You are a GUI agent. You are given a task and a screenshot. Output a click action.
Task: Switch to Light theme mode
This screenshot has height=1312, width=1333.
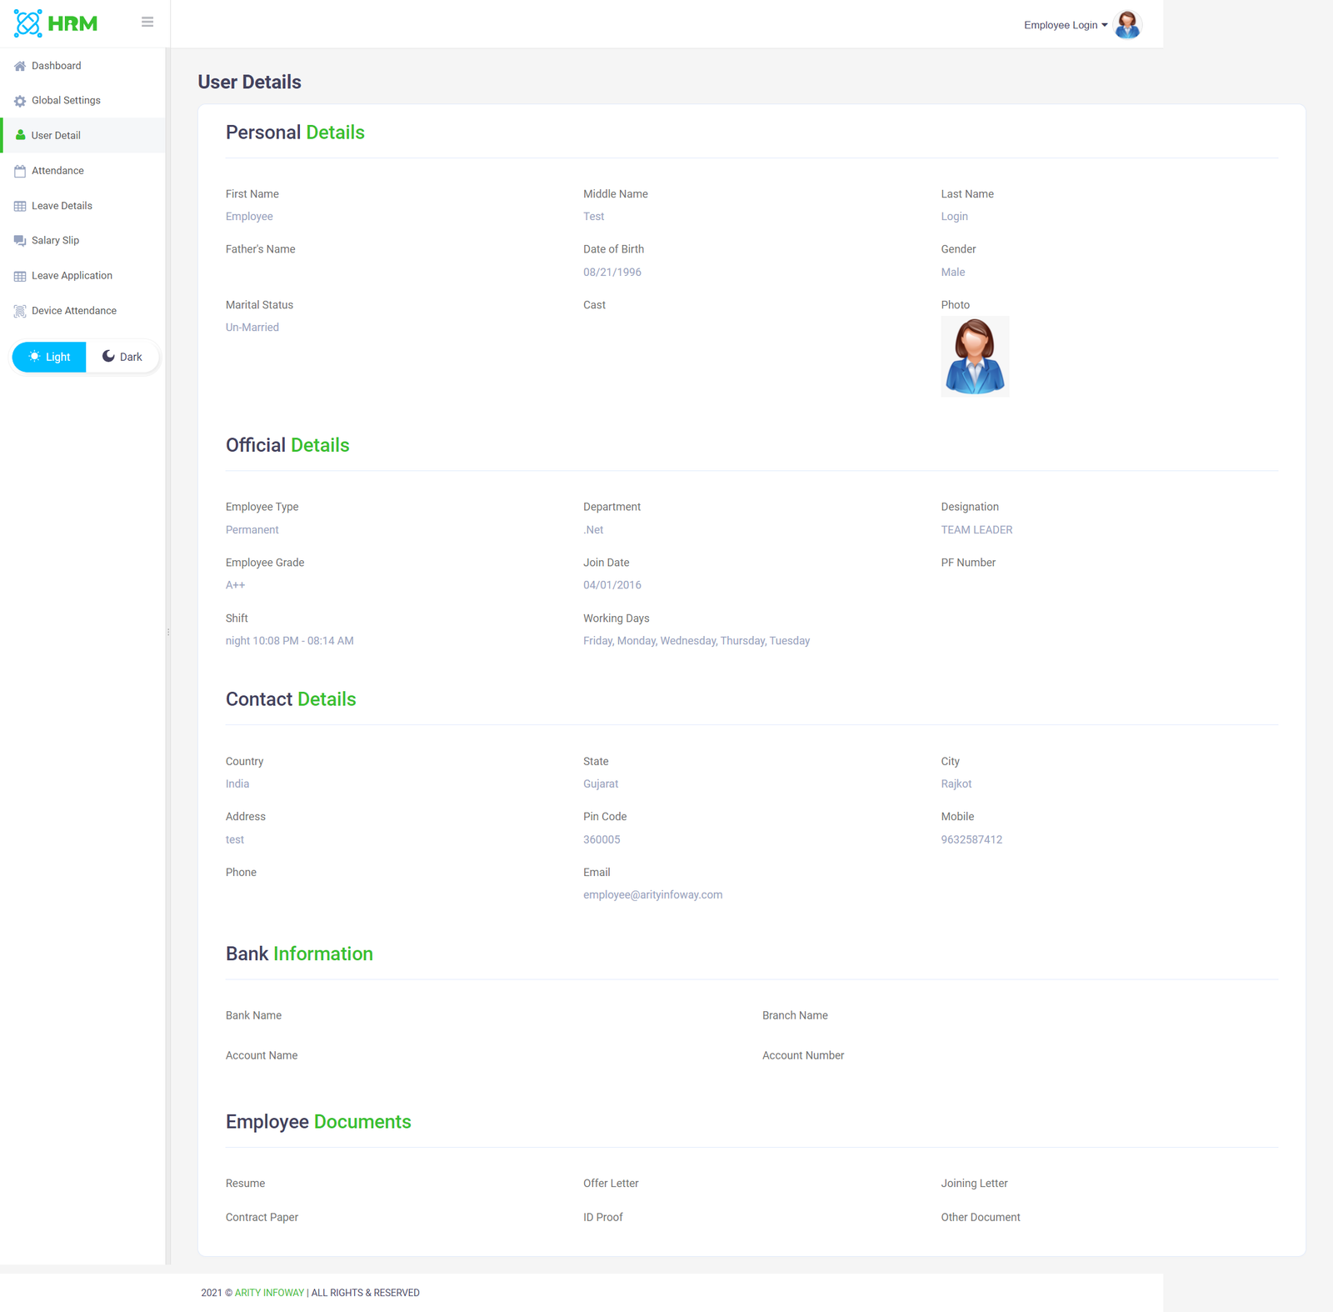(x=49, y=357)
